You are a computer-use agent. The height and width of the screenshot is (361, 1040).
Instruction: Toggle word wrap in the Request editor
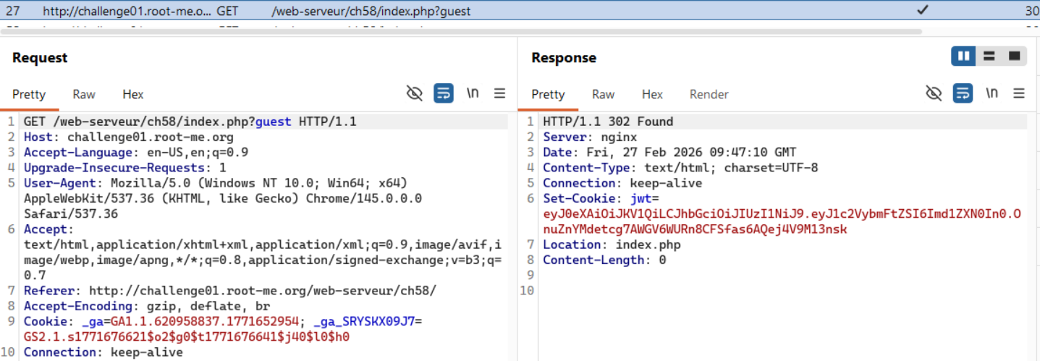point(444,93)
